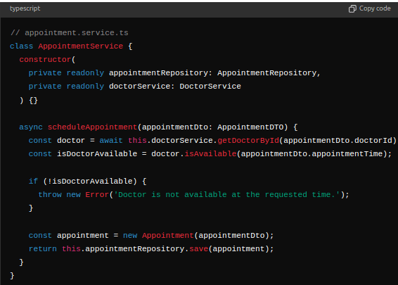Viewport: 398px width, 285px height.
Task: Click appointmentDto.doctorId argument
Action: click(338, 141)
